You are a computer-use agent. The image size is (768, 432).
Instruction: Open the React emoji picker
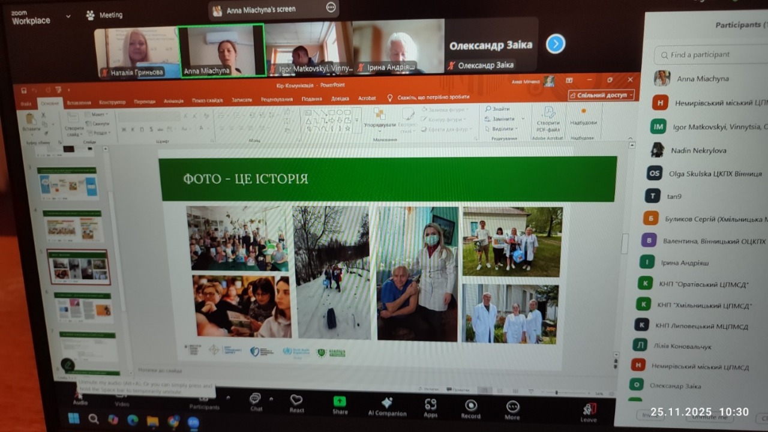point(296,401)
